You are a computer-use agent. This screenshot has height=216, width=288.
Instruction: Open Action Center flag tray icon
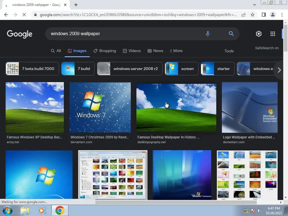coord(253,211)
